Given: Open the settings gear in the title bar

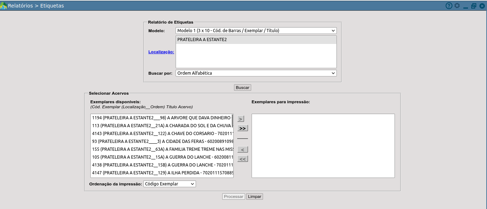Looking at the screenshot, I should pyautogui.click(x=457, y=6).
